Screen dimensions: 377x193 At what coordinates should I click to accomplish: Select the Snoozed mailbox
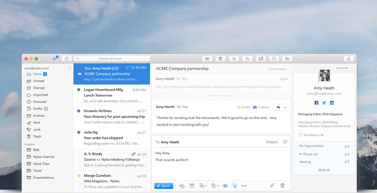coord(40,102)
